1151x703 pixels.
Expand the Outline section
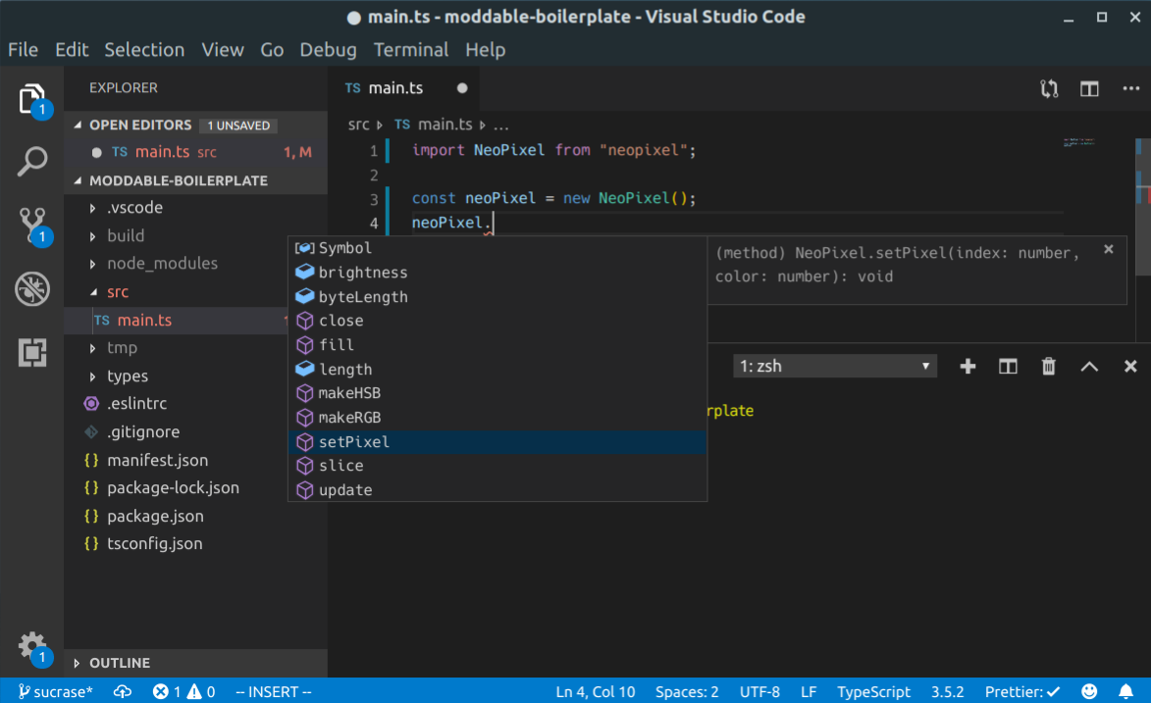click(x=77, y=663)
